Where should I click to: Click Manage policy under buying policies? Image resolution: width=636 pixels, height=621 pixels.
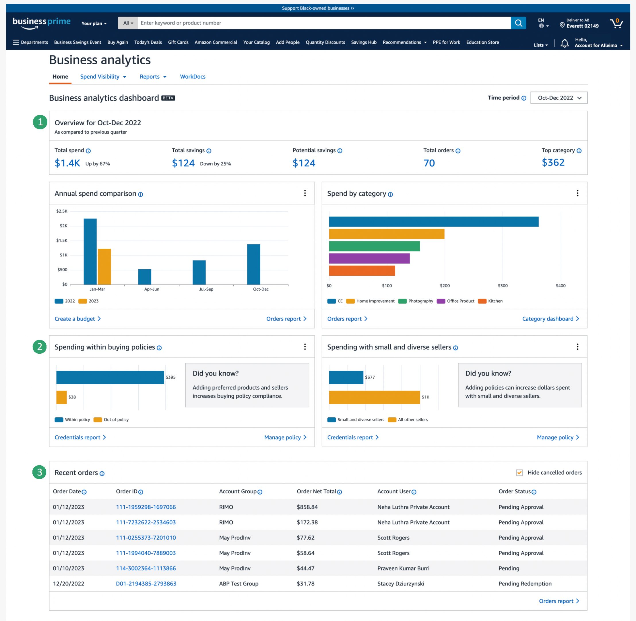[x=285, y=438]
